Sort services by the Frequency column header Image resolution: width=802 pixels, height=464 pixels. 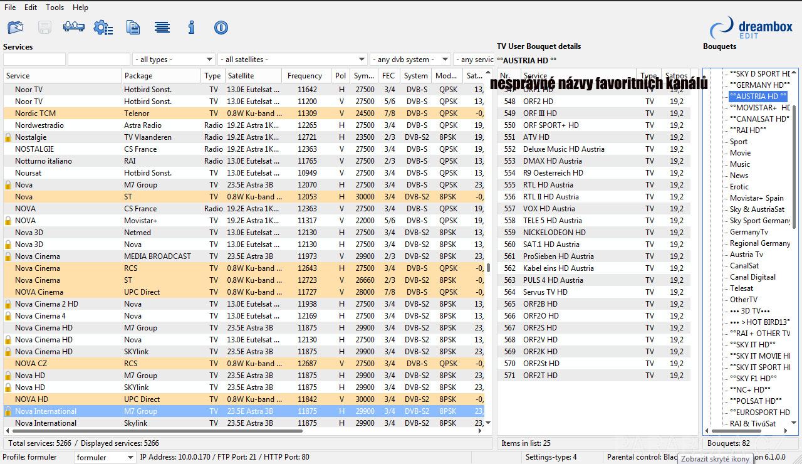[x=306, y=76]
